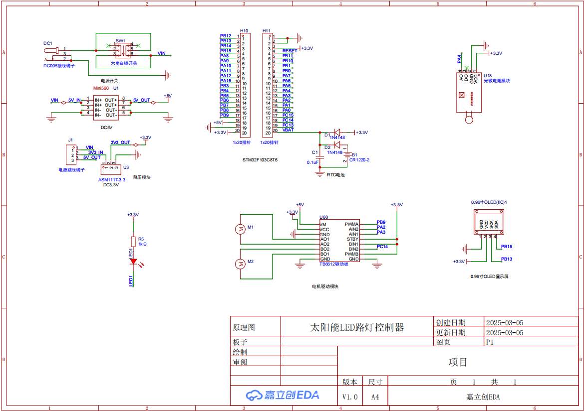Viewport: 585px width, 411px height.
Task: Select the H10 pin header body
Action: pyautogui.click(x=245, y=85)
